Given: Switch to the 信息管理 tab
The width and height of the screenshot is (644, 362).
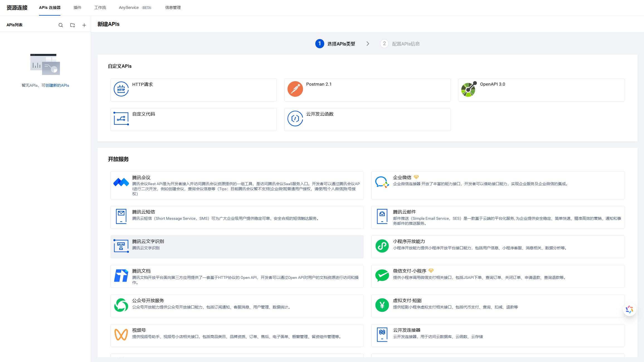Looking at the screenshot, I should pos(173,8).
